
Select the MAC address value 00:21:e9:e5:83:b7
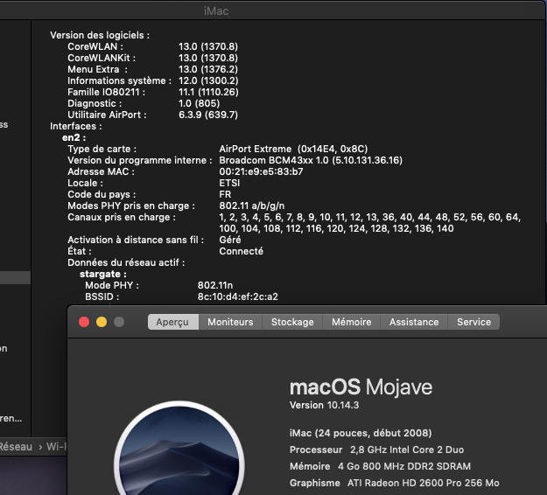[261, 171]
